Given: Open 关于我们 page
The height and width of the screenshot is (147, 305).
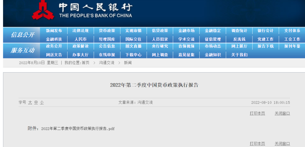Looking at the screenshot, I should coord(239,55).
